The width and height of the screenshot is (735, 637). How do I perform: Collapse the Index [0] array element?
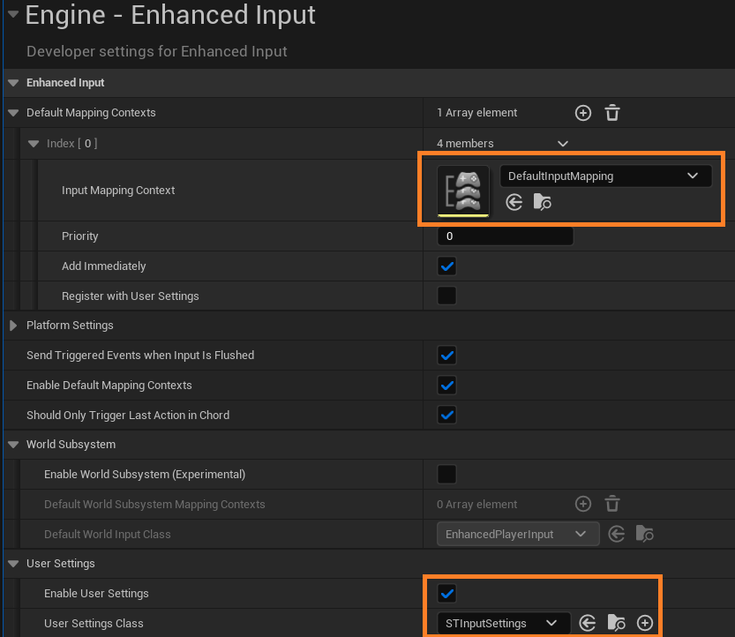coord(34,144)
